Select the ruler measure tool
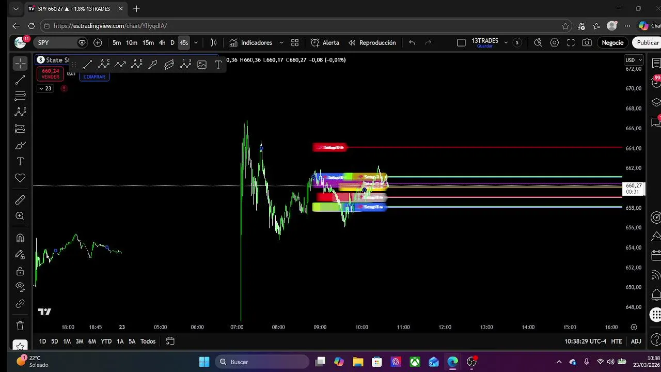 coord(20,200)
